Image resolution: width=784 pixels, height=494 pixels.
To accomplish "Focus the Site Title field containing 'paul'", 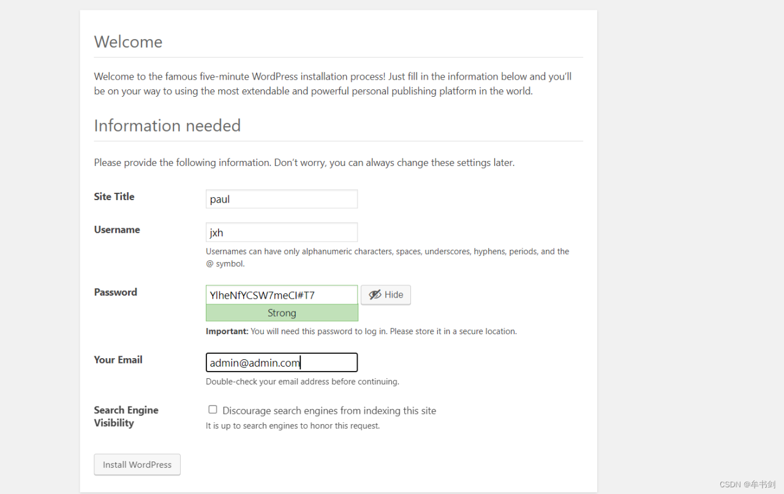I will pyautogui.click(x=281, y=200).
